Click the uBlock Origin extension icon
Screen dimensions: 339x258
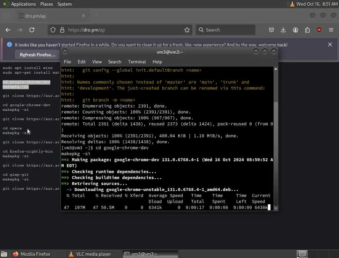(x=319, y=30)
